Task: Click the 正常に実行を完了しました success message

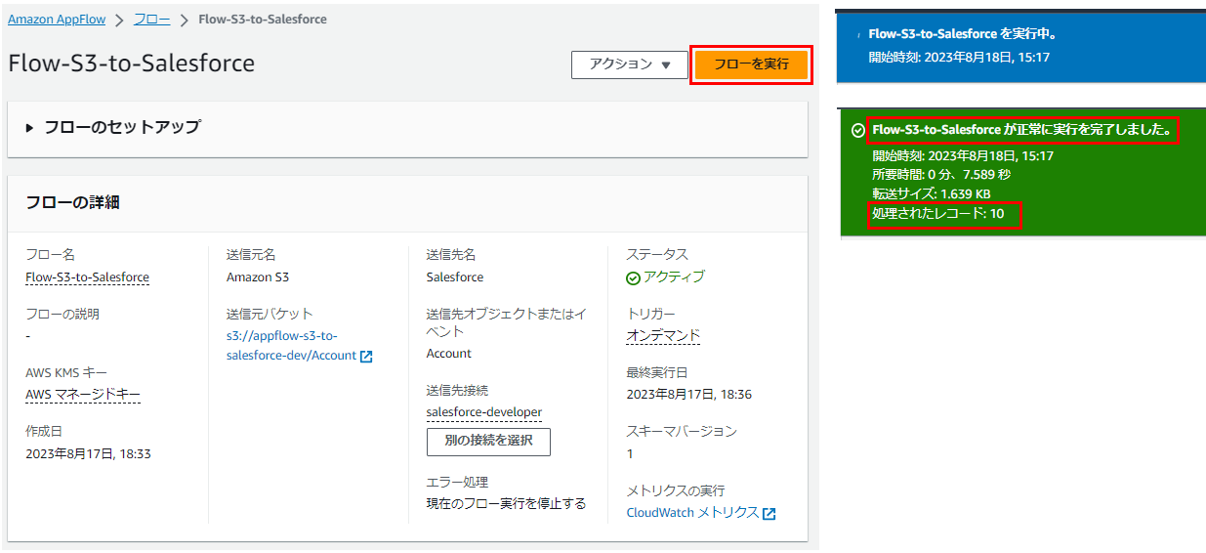Action: (x=1022, y=129)
